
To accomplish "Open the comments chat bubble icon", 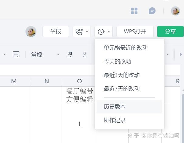I will coord(152,11).
